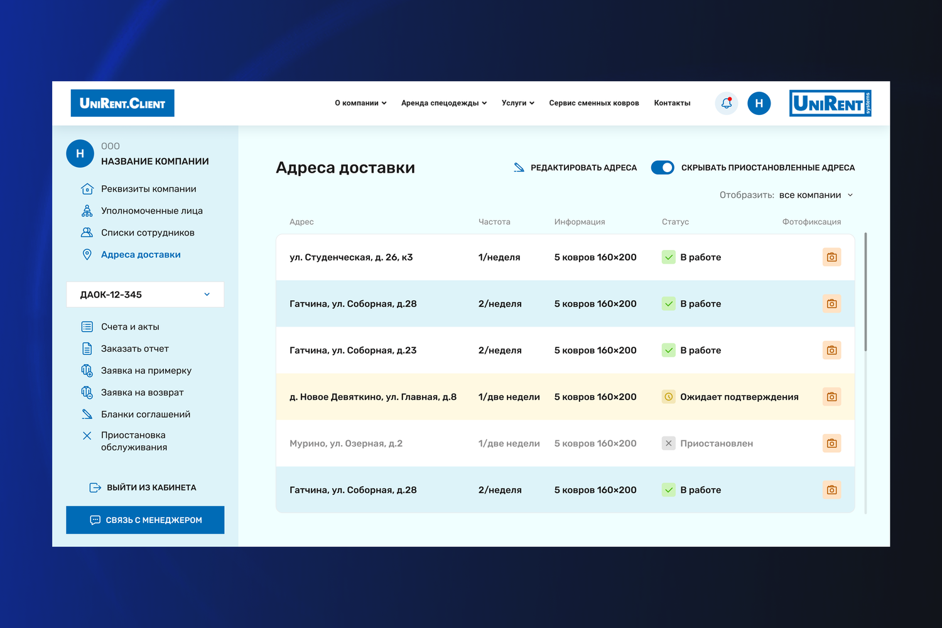Expand Аренда спецодежды menu
Screen dimensions: 942x628
click(x=444, y=103)
